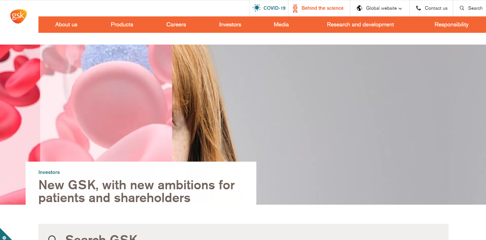Go to the Media section
The height and width of the screenshot is (240, 486).
281,25
